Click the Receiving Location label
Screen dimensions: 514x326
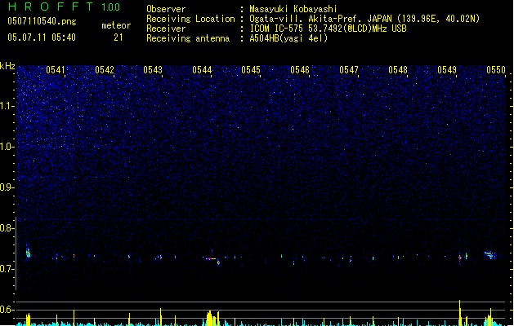coord(190,19)
